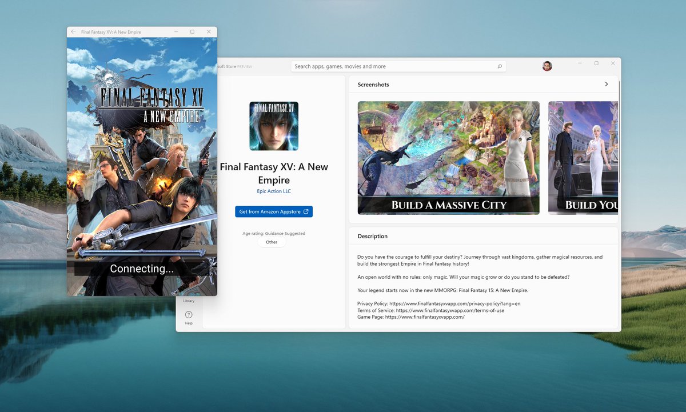Viewport: 686px width, 412px height.
Task: Open the Epic Action LLC publisher link
Action: pos(274,191)
